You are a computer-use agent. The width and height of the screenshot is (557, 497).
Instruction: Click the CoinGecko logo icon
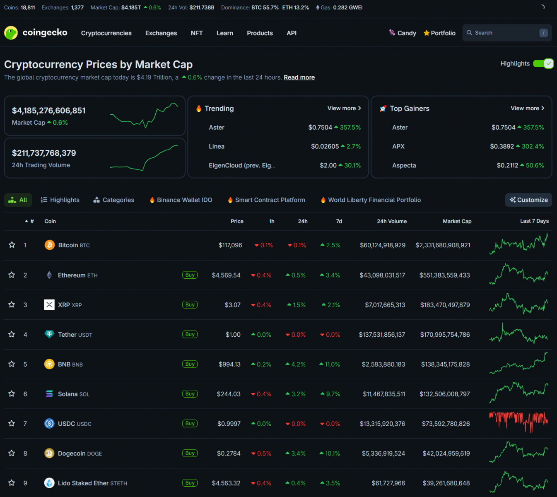click(x=11, y=33)
